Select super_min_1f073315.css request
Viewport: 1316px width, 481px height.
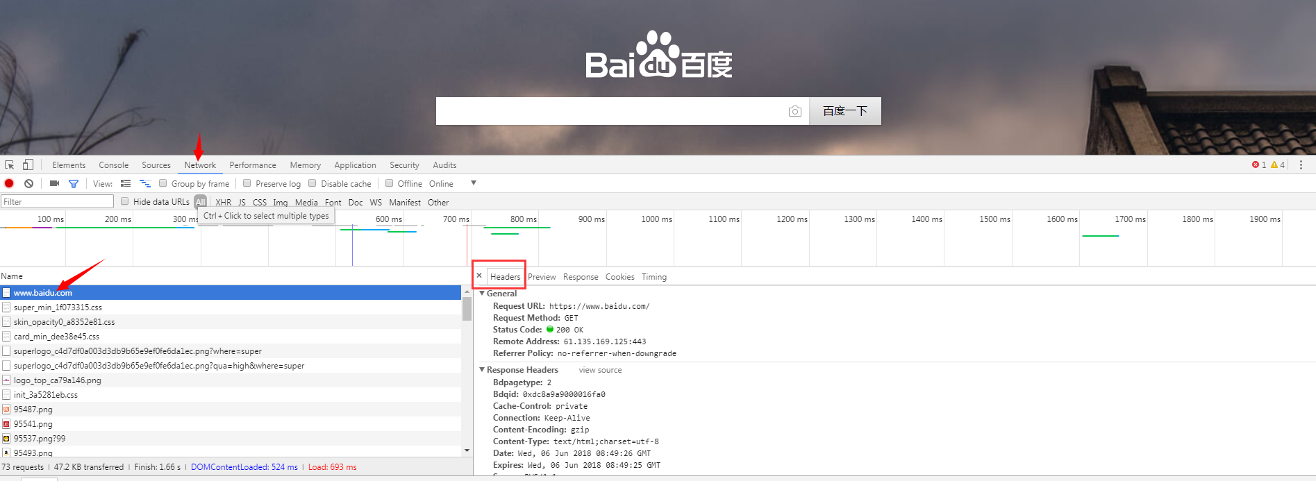[231, 307]
